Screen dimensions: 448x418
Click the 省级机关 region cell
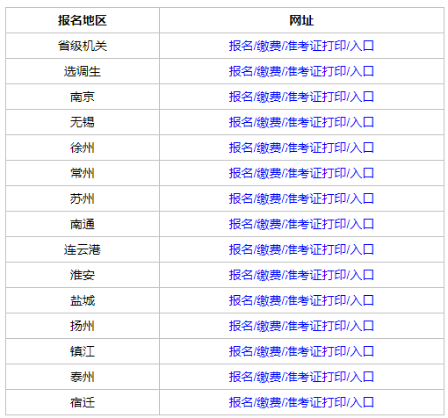[x=83, y=46]
